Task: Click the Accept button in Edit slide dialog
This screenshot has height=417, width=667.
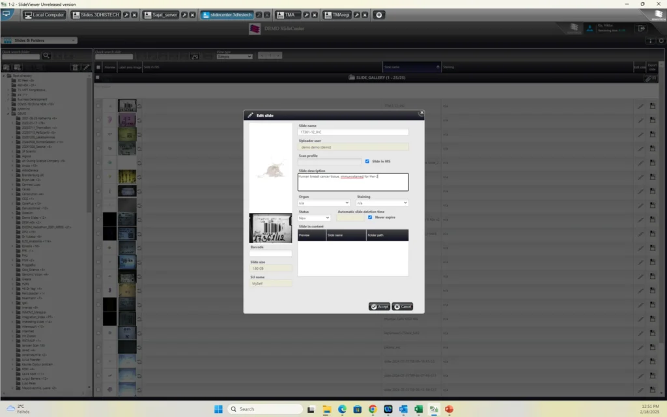Action: pos(379,306)
